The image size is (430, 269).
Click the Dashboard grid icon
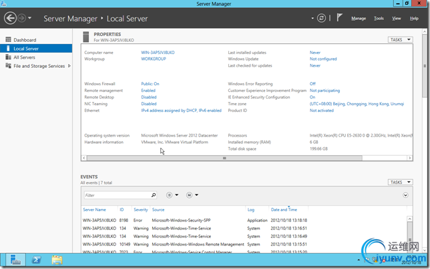point(9,40)
